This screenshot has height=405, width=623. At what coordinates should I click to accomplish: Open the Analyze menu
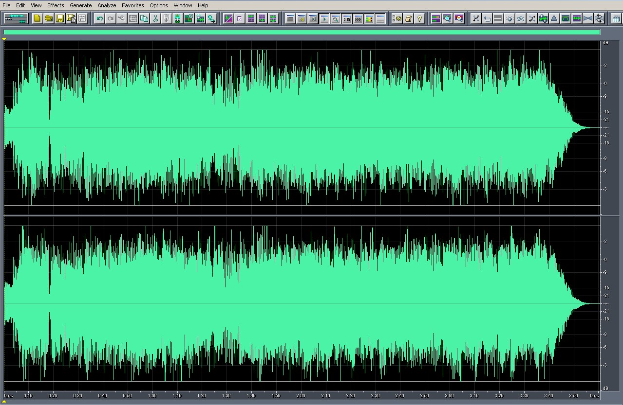click(107, 5)
